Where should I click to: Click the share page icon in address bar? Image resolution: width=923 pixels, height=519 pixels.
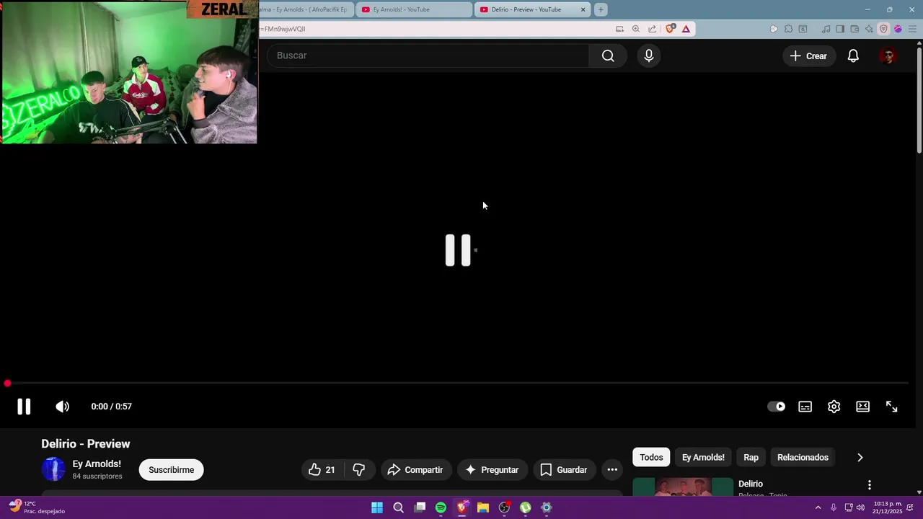click(652, 29)
